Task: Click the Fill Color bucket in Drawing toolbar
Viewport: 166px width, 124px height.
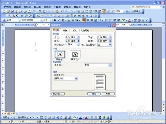Action: point(74,117)
